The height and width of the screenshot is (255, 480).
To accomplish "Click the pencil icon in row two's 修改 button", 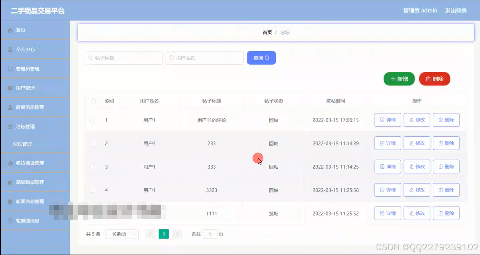I will 411,143.
